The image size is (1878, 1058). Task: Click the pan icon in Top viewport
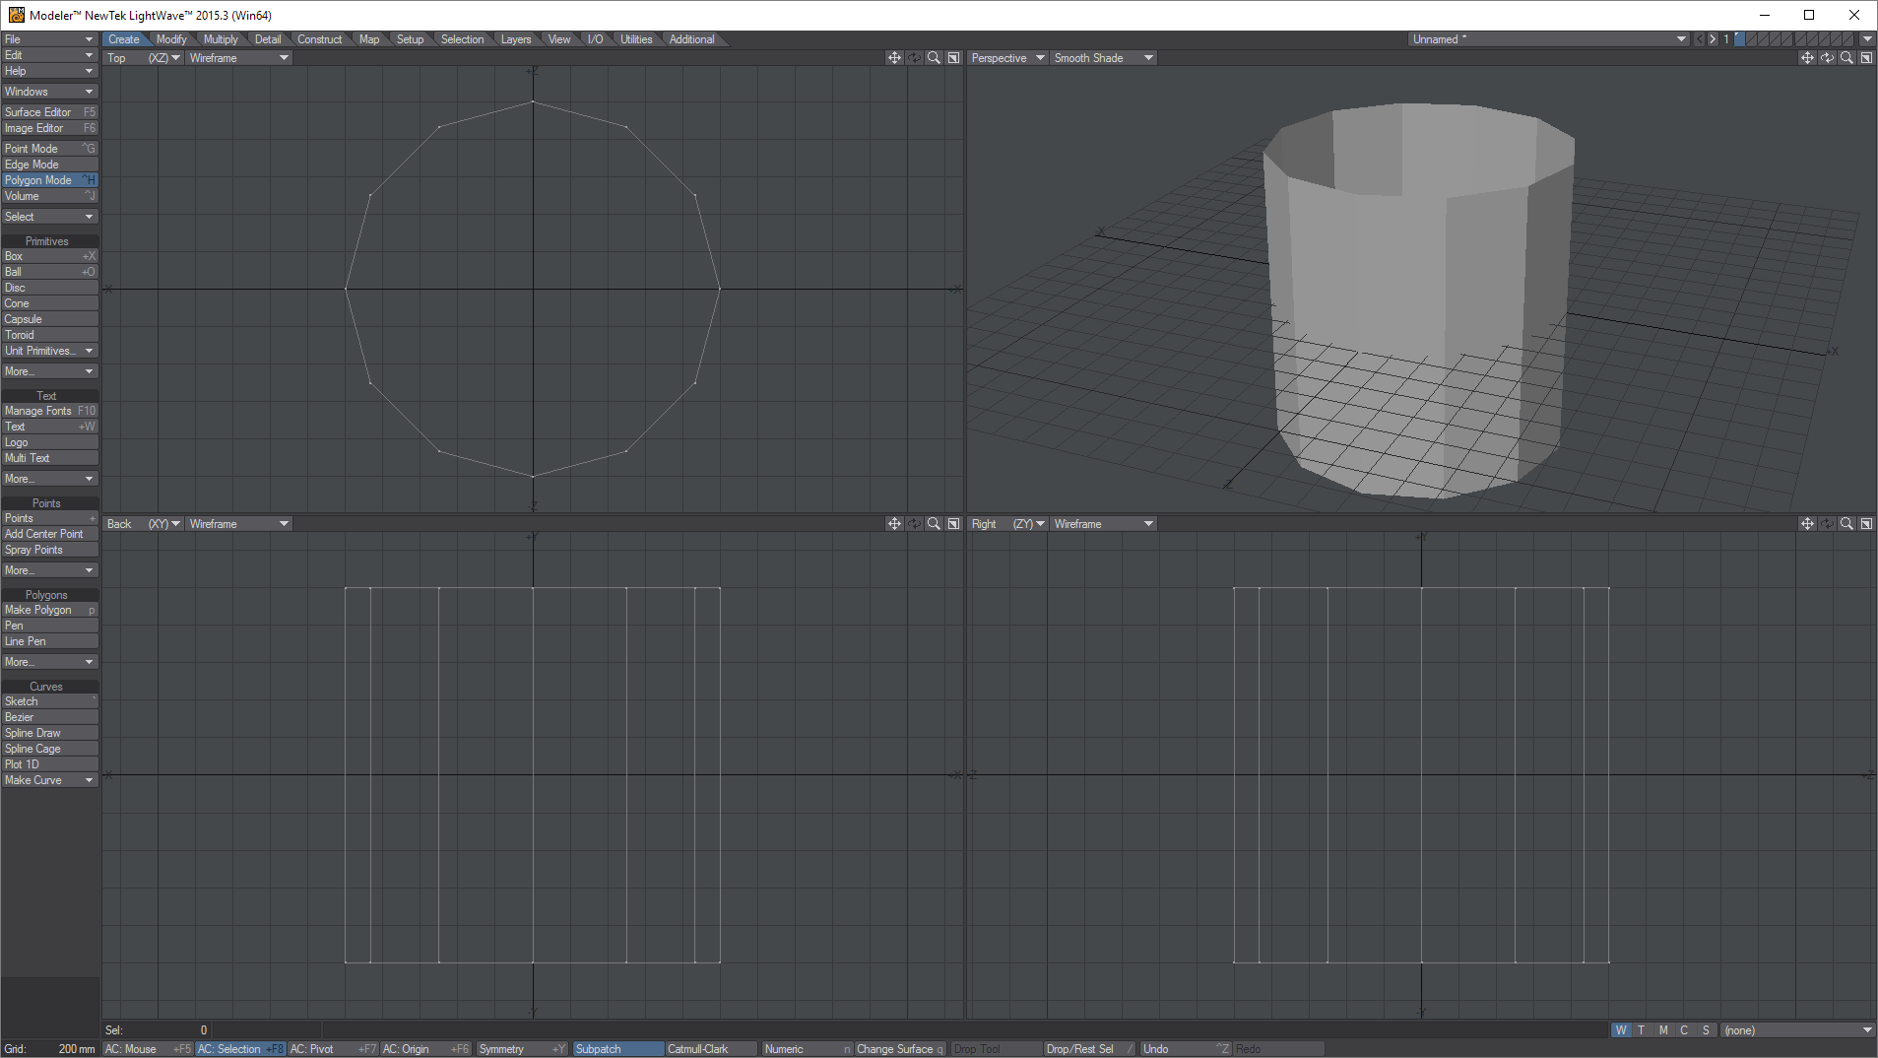(x=893, y=58)
